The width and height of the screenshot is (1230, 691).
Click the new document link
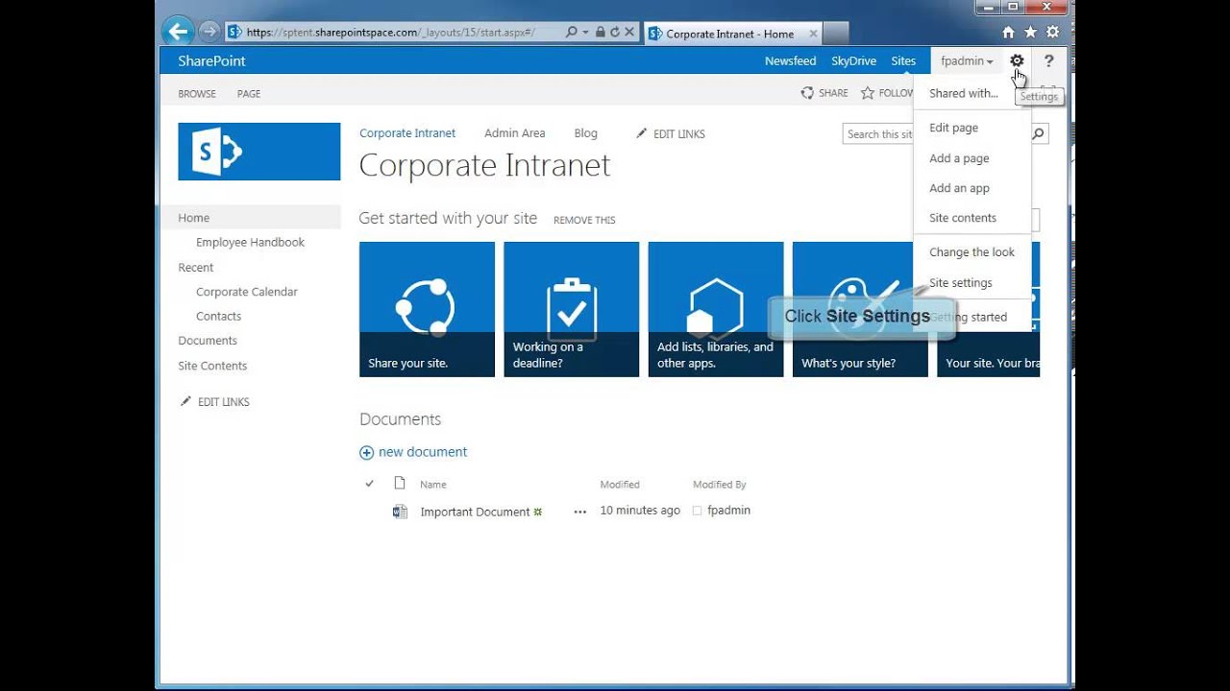point(423,452)
